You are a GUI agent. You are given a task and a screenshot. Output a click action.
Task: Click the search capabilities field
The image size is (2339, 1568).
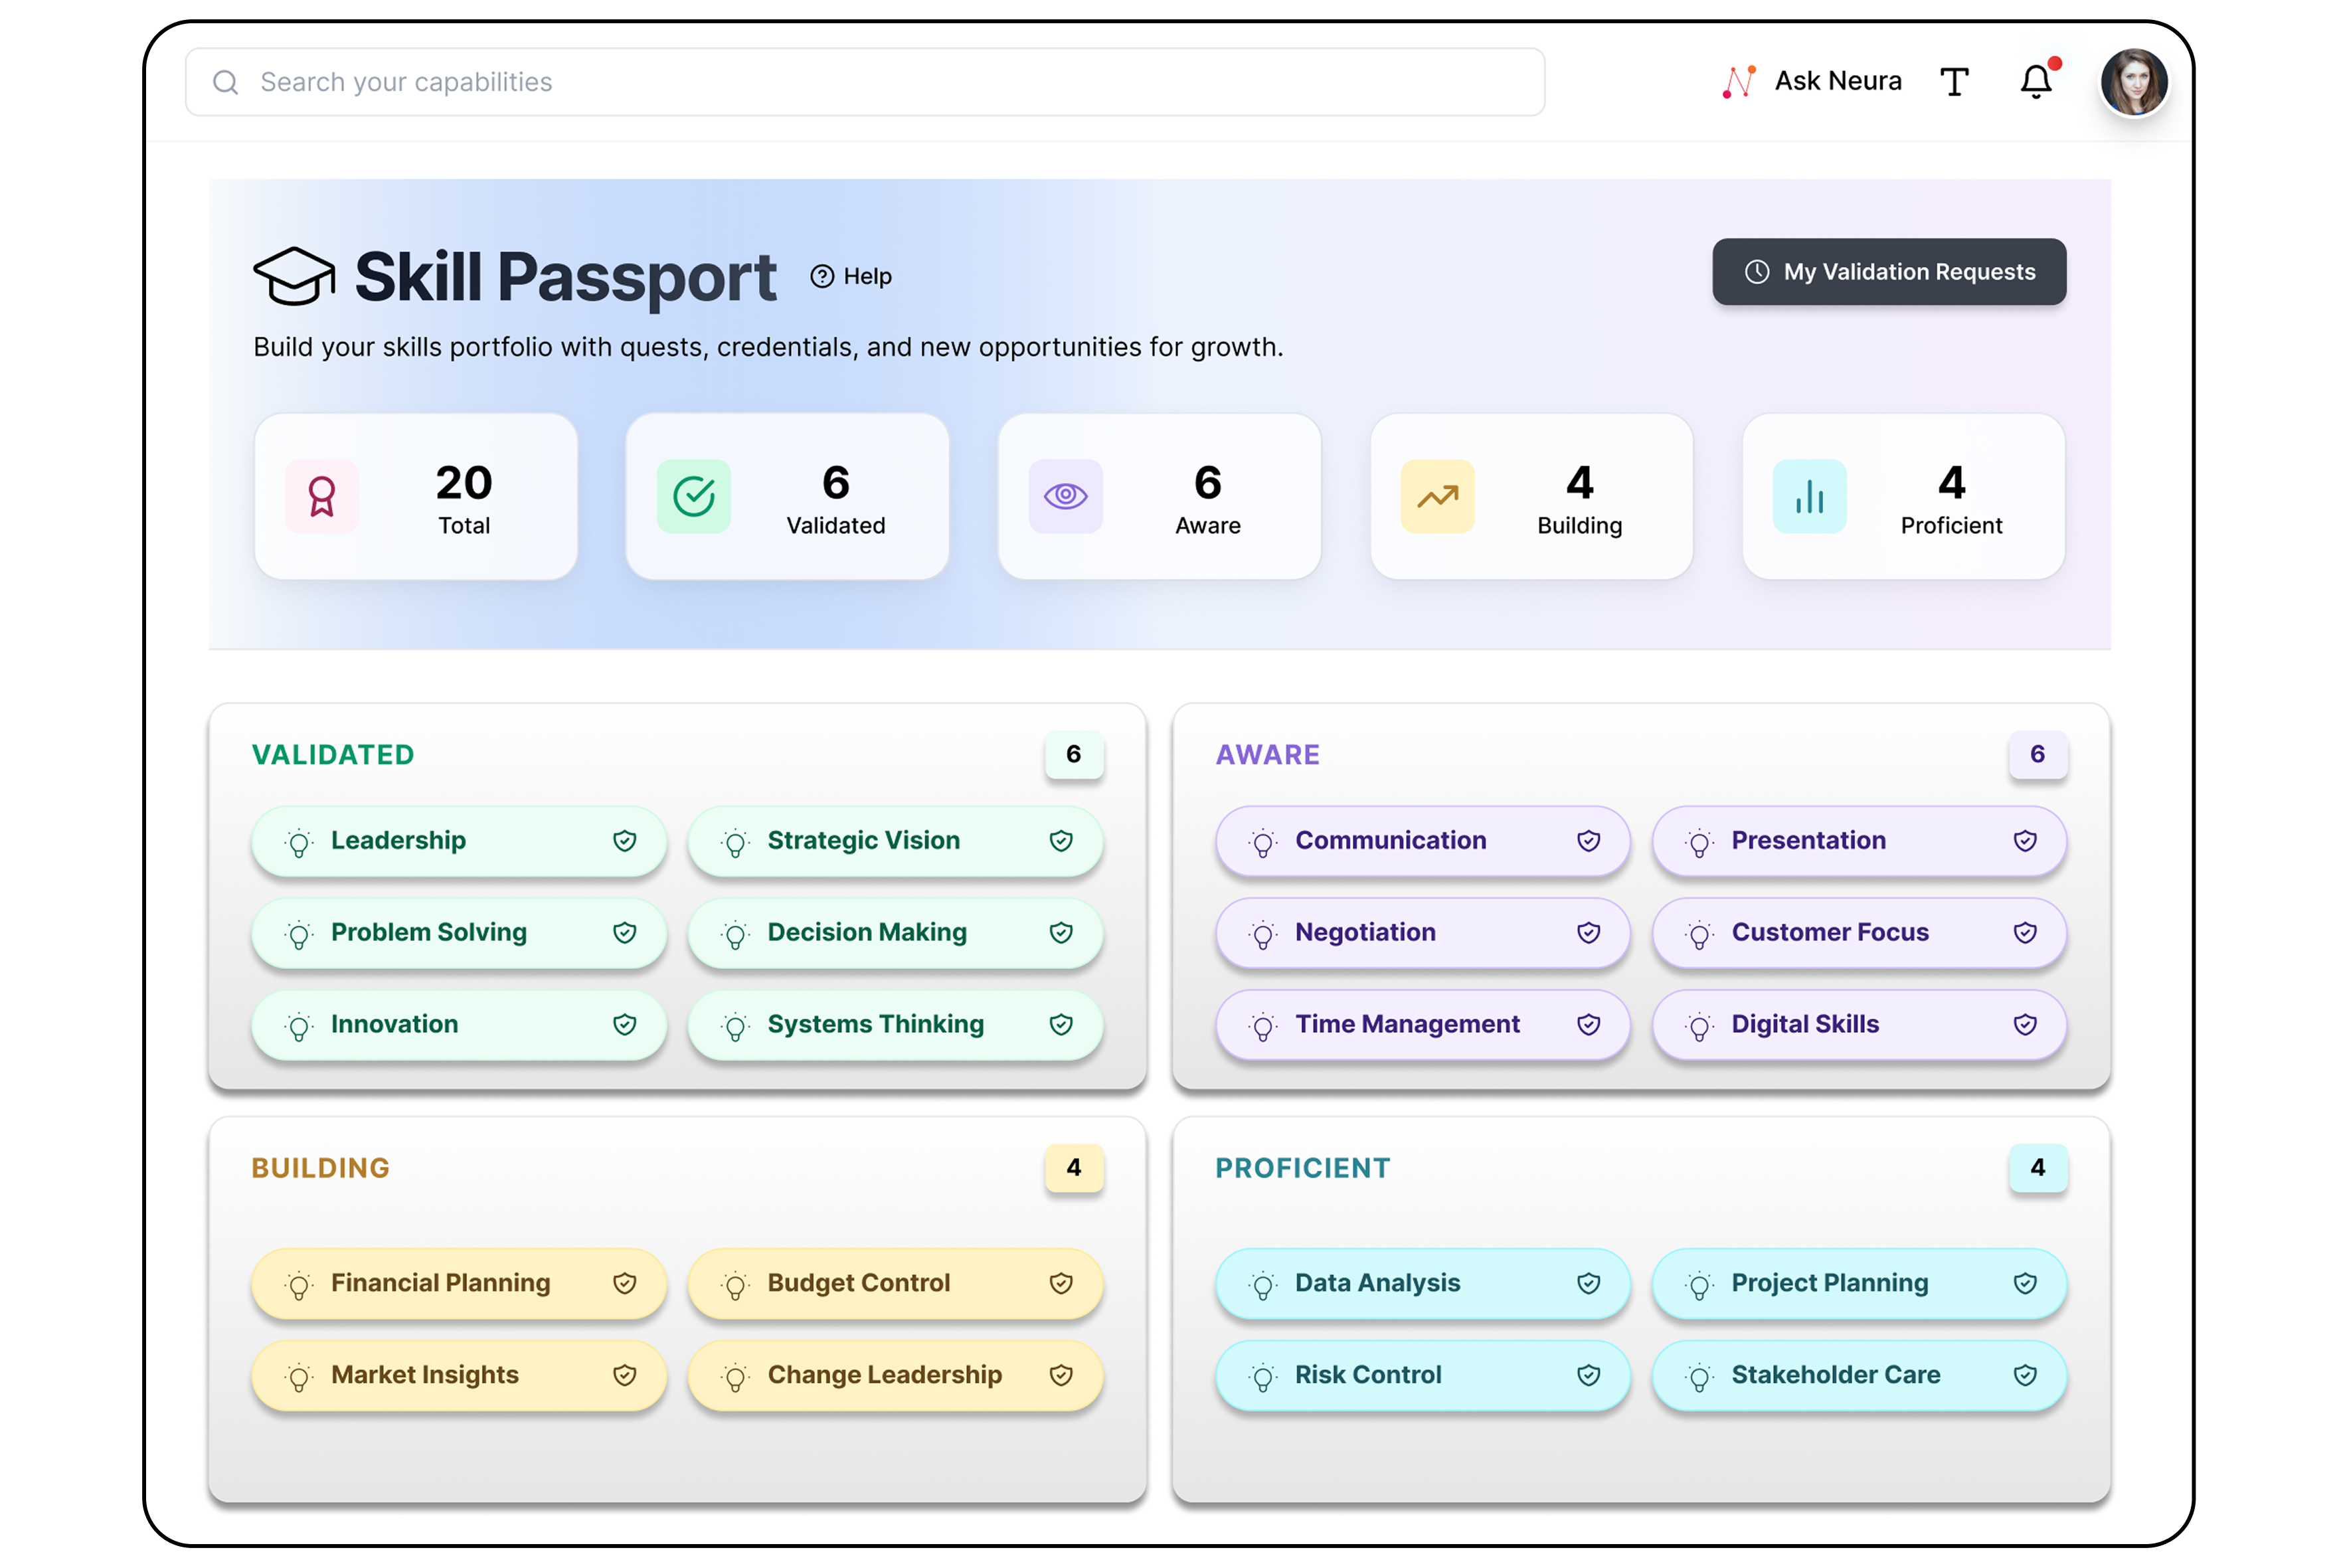click(864, 82)
